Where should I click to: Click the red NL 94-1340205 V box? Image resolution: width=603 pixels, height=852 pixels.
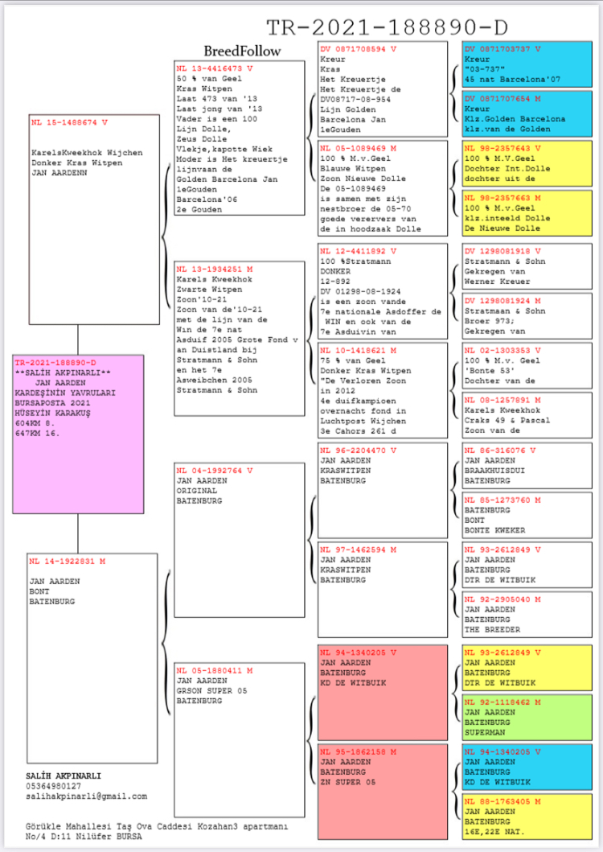point(383,692)
